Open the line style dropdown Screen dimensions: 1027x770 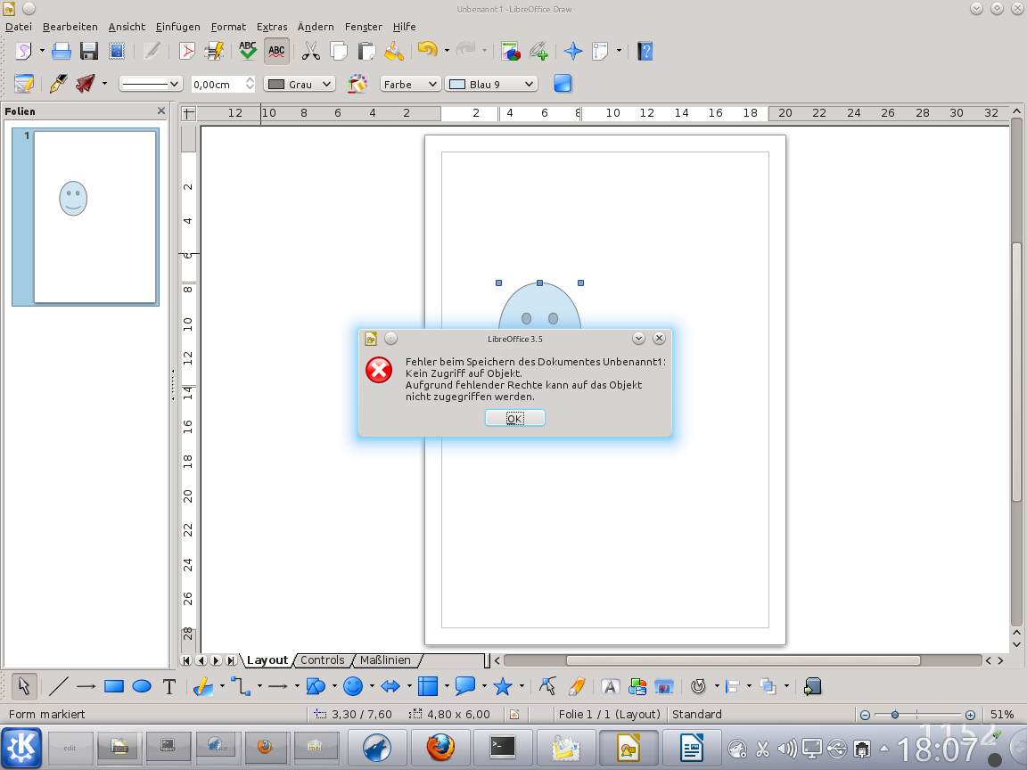150,84
